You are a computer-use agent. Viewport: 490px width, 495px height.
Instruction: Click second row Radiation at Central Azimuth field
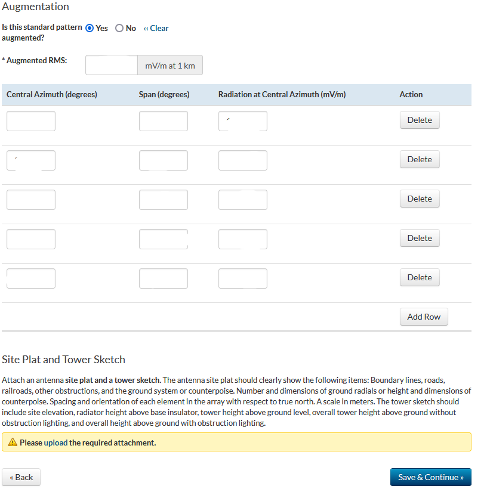point(243,160)
